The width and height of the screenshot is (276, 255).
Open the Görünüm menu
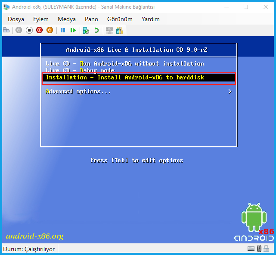coord(120,19)
